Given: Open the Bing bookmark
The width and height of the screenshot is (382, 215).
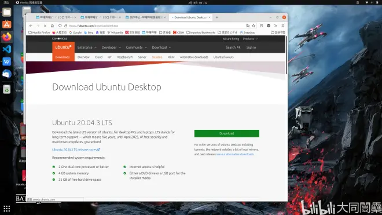Looking at the screenshot, I should tap(89, 32).
